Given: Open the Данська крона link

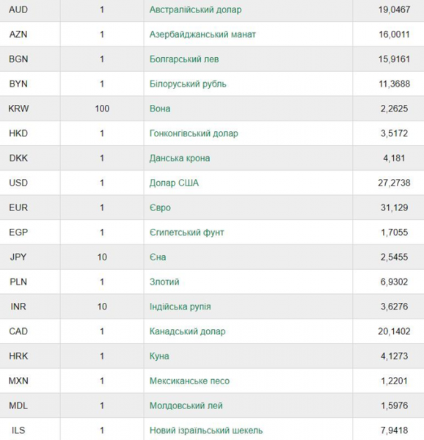Looking at the screenshot, I should [180, 158].
